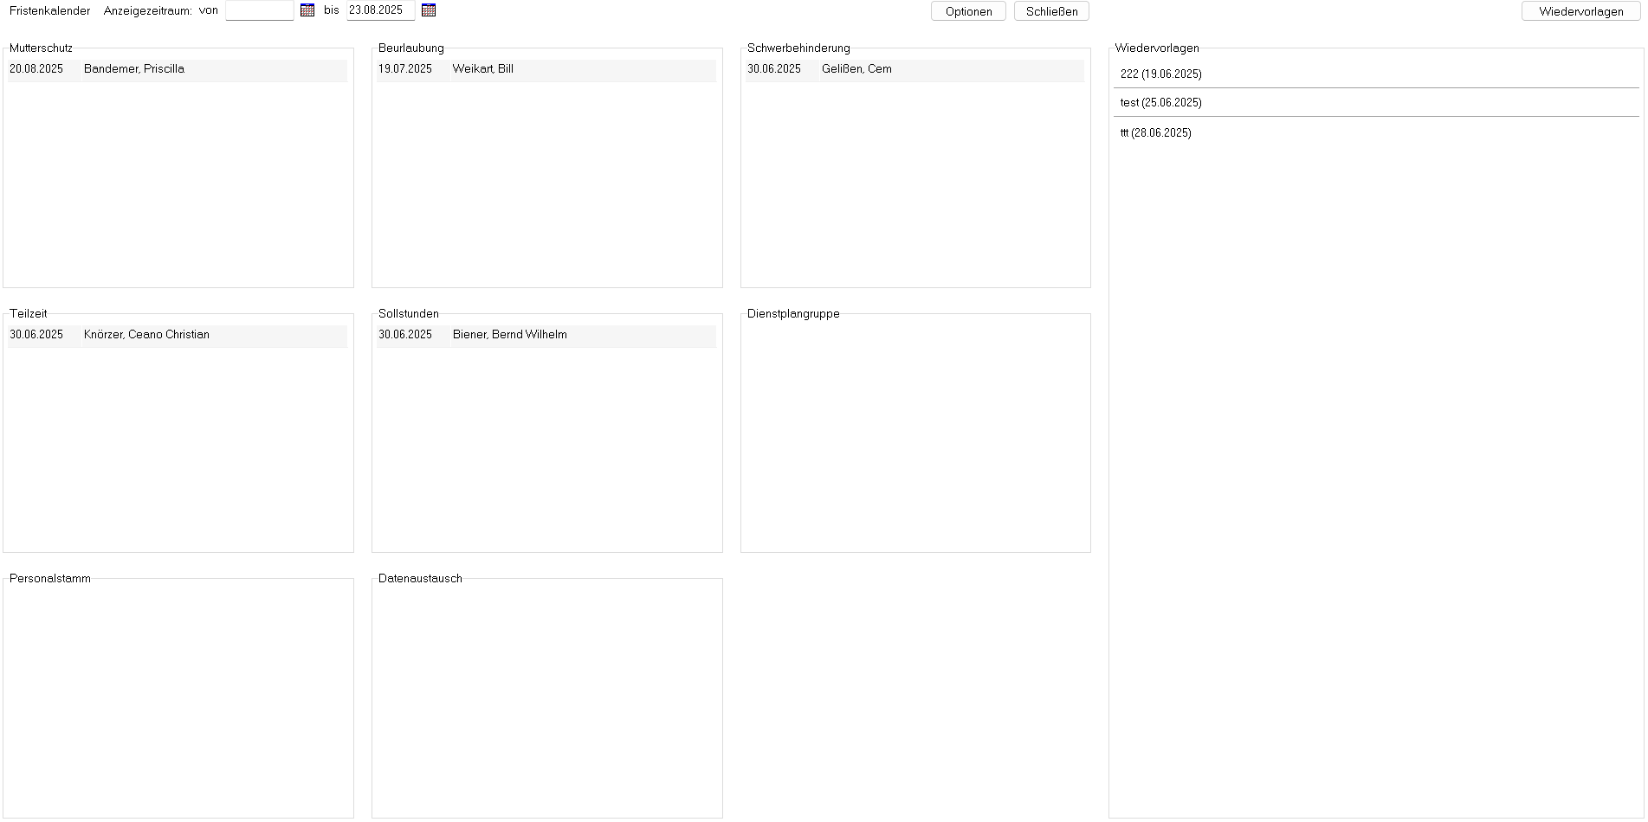The width and height of the screenshot is (1648, 822).
Task: Click the empty 'von' date field
Action: pos(259,10)
